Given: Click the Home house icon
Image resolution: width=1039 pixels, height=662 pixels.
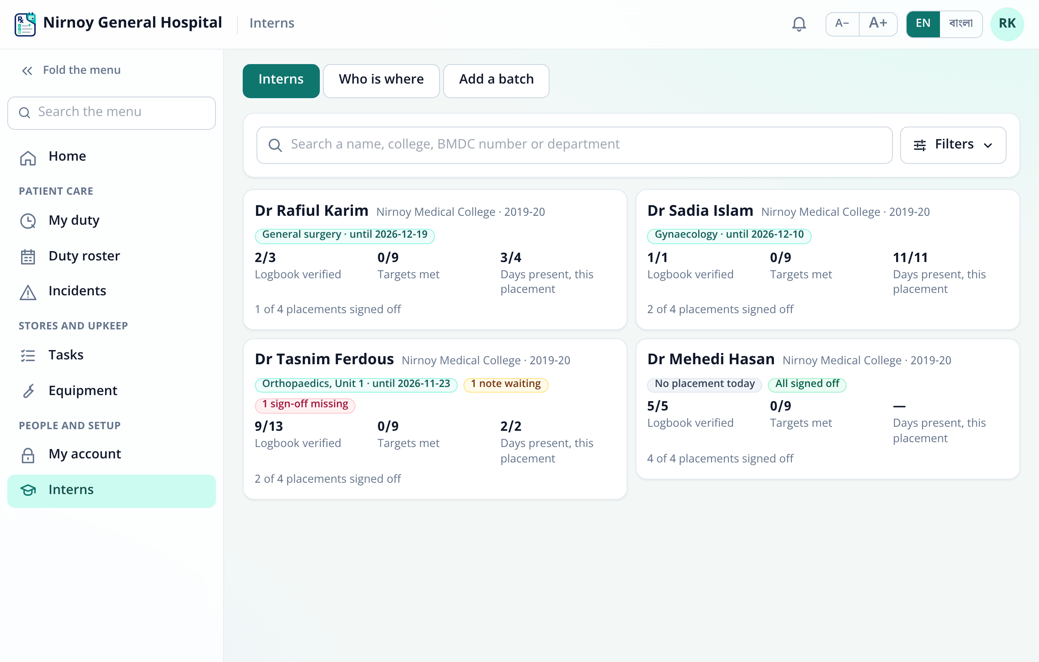Looking at the screenshot, I should click(28, 157).
